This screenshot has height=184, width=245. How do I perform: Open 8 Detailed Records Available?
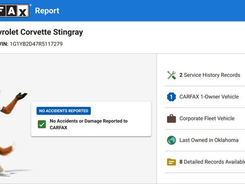[205, 162]
